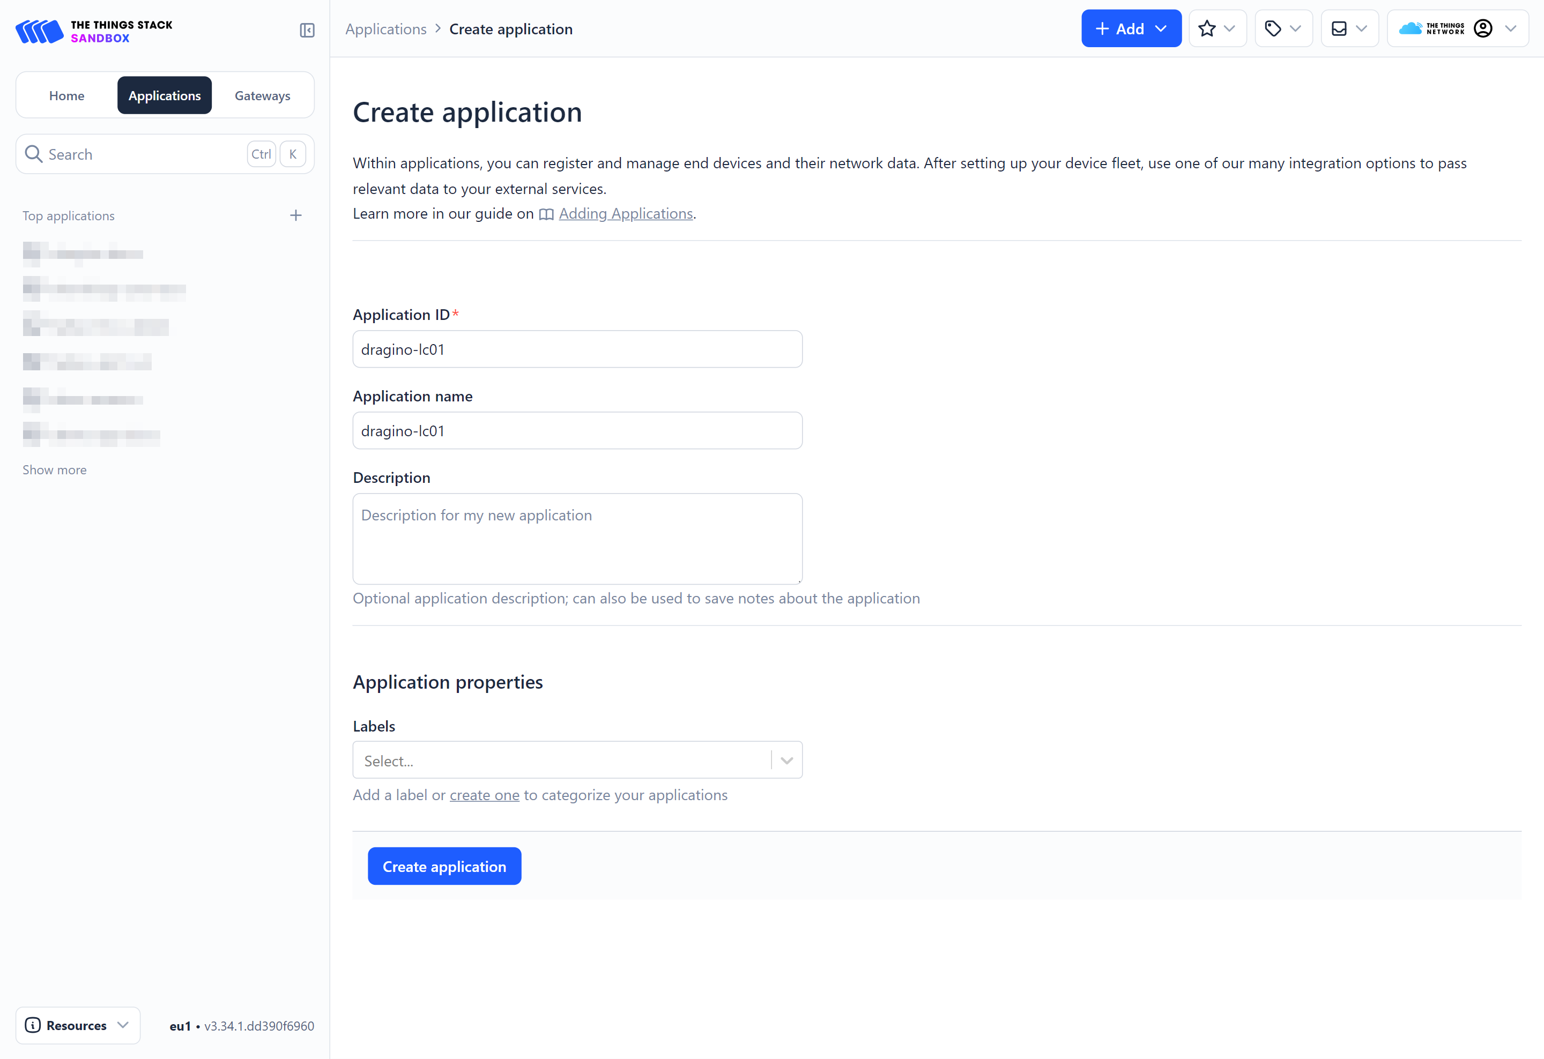Collapse the sidebar with the panel icon
The image size is (1544, 1059).
pyautogui.click(x=307, y=31)
